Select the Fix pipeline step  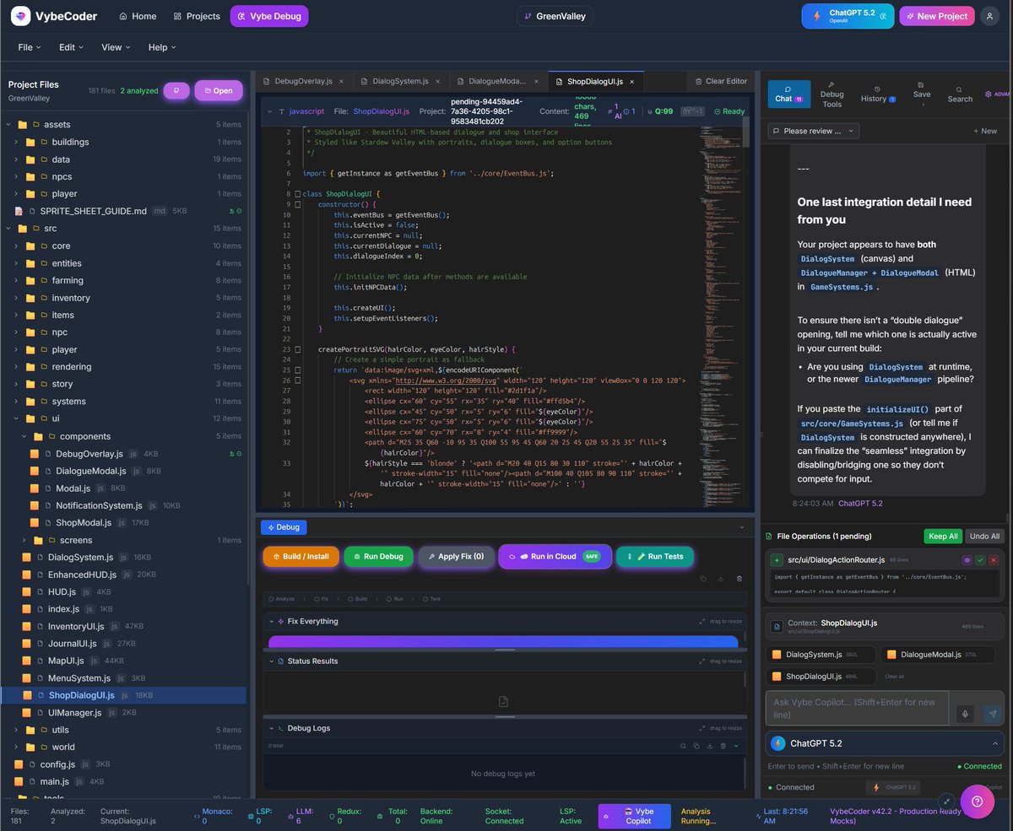pyautogui.click(x=322, y=599)
